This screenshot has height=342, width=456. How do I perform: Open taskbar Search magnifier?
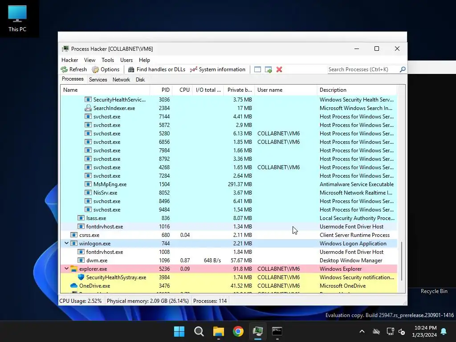point(199,331)
